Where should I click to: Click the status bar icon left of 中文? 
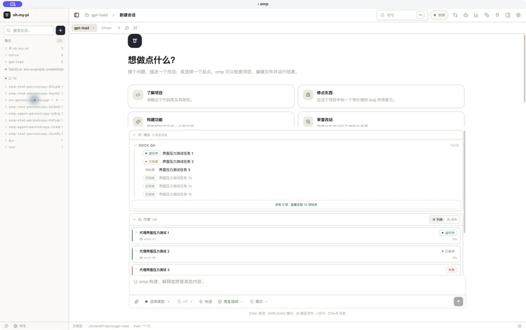click(x=6, y=326)
